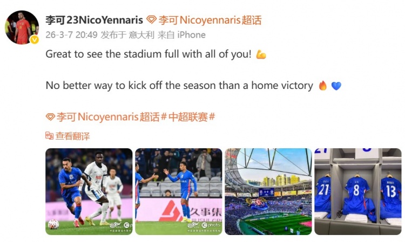Open the 李可Nicoyennaris超话 link in header
This screenshot has height=242, width=405.
click(210, 20)
